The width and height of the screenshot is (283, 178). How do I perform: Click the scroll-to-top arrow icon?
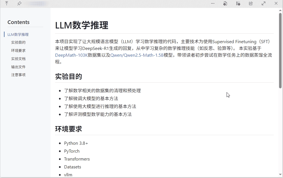click(x=7, y=3)
